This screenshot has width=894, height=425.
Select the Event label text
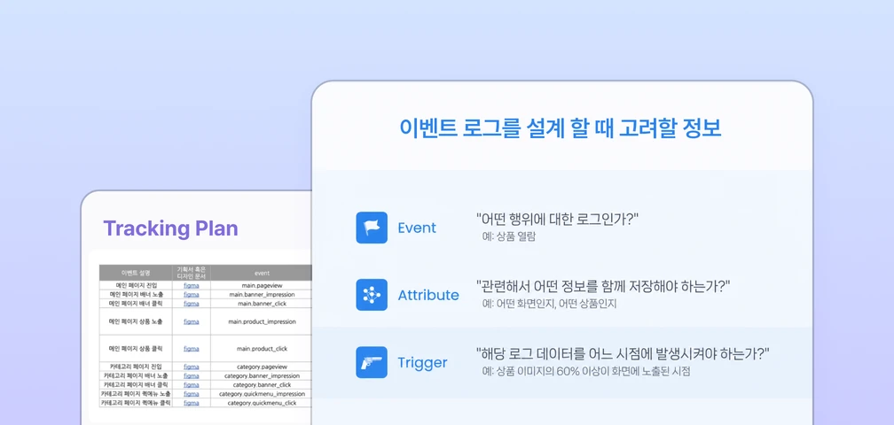tap(417, 228)
